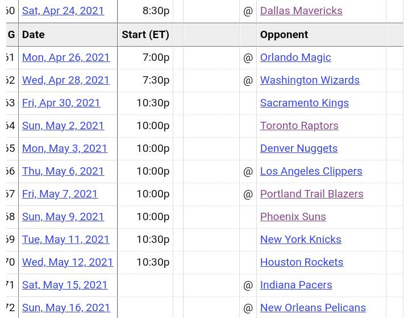
Task: Sort by Start (ET) column header
Action: (145, 35)
